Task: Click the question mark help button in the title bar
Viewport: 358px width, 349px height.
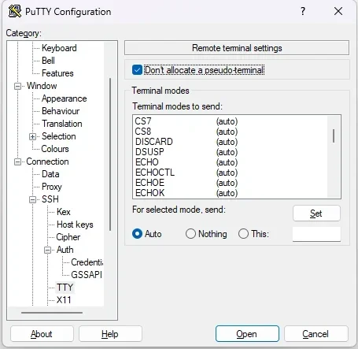Action: click(303, 11)
